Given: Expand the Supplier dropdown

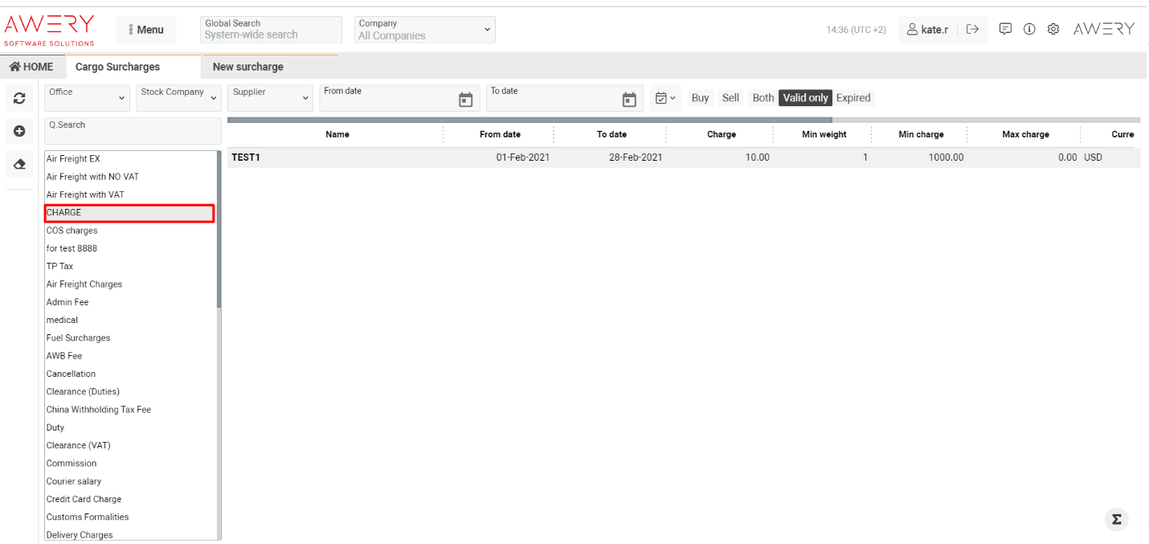Looking at the screenshot, I should [x=270, y=98].
